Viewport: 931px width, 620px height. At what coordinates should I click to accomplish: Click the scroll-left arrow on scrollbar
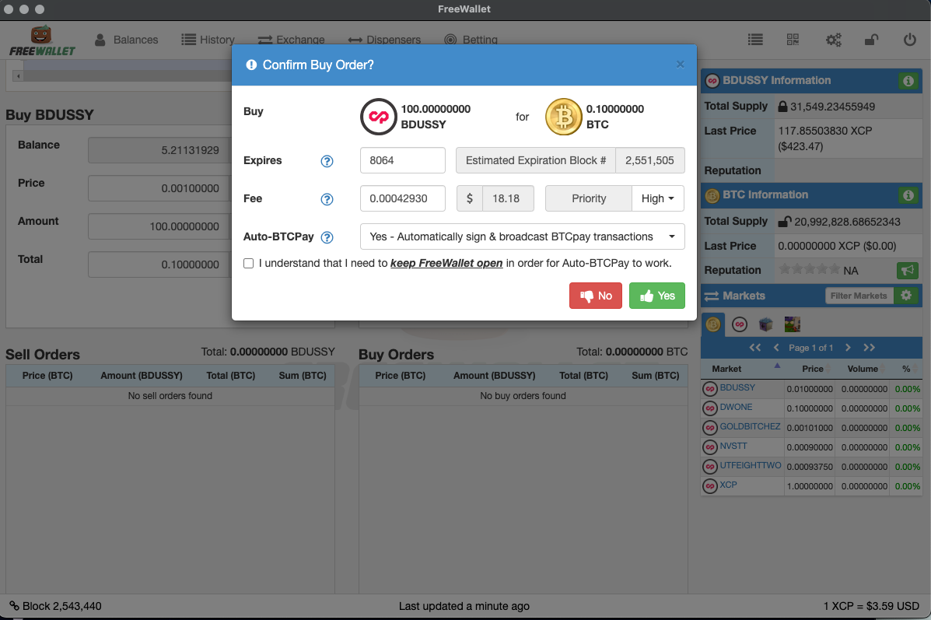point(19,76)
